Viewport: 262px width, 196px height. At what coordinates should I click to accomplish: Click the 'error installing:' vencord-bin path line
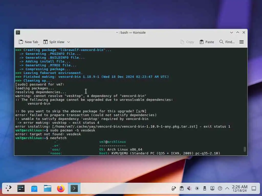pos(123,127)
